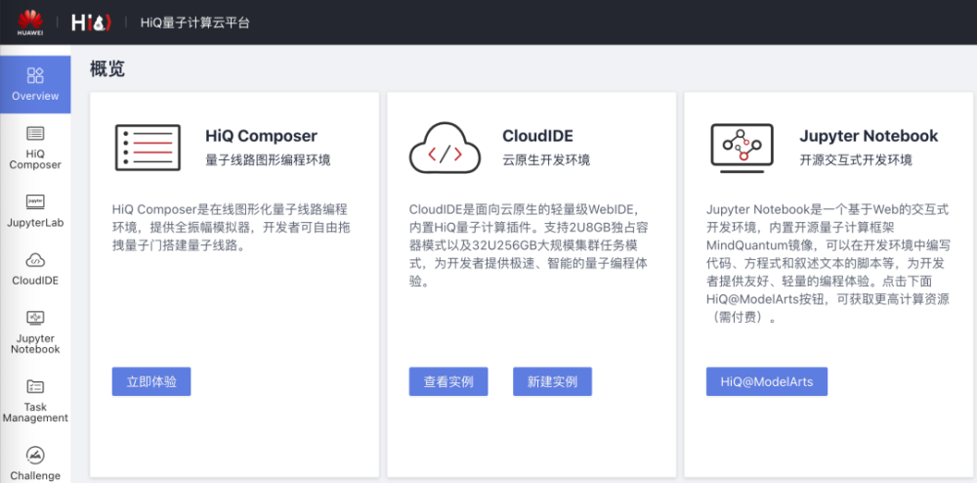Image resolution: width=977 pixels, height=483 pixels.
Task: Click the HiQ量子计算云平台 title in the header
Action: click(195, 23)
